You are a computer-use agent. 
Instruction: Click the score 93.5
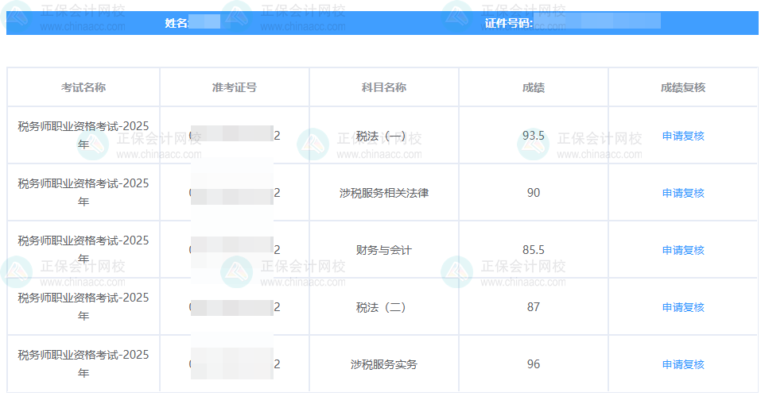tap(534, 136)
